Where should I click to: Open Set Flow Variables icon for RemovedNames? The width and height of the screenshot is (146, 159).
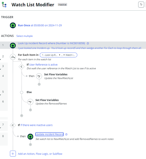pos(30,102)
